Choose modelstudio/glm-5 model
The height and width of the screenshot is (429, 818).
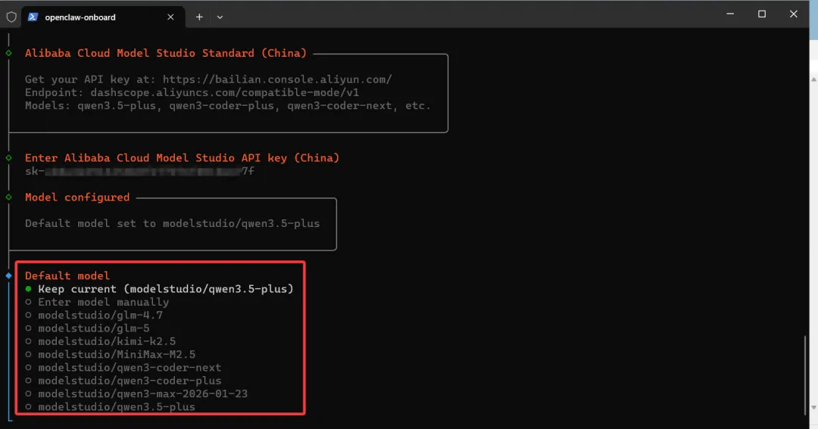coord(87,328)
